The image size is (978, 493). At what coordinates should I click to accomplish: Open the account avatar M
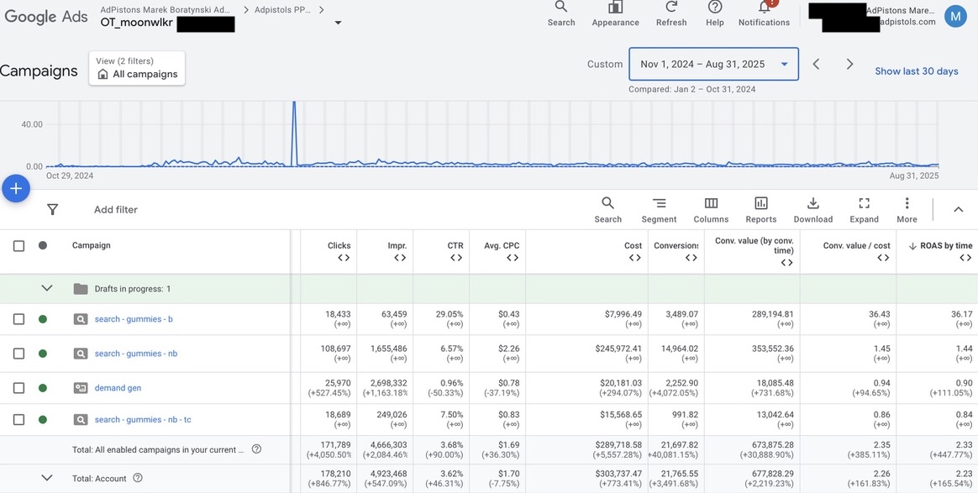tap(955, 16)
